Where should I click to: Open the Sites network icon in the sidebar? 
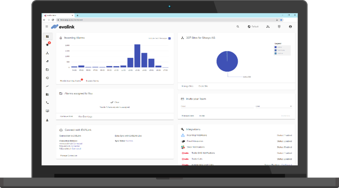coord(47,53)
